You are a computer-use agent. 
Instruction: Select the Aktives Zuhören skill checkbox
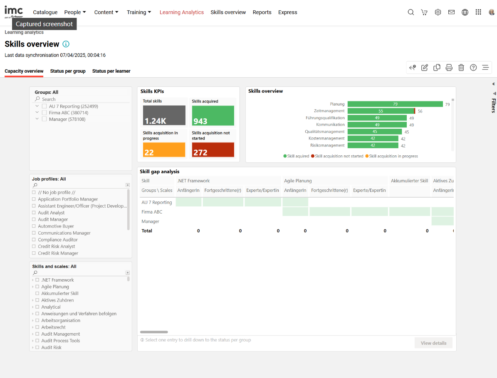[x=37, y=300]
